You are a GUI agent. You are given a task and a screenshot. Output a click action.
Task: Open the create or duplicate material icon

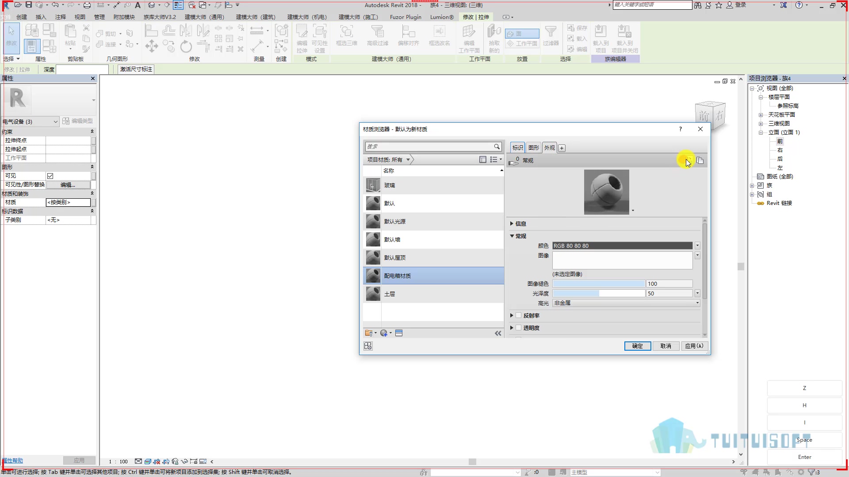coord(384,333)
